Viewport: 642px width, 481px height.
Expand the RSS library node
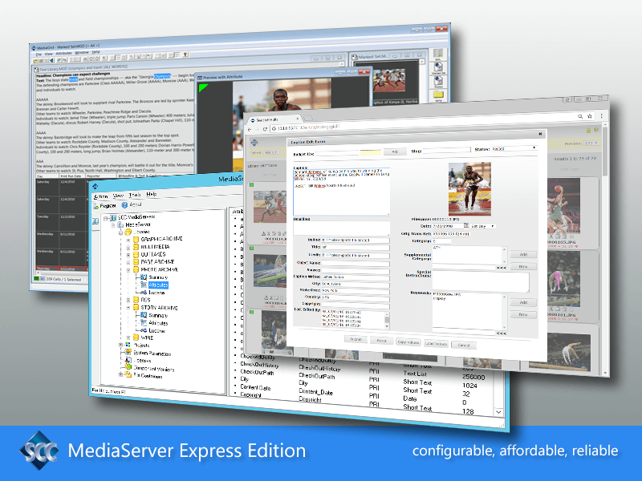point(128,300)
